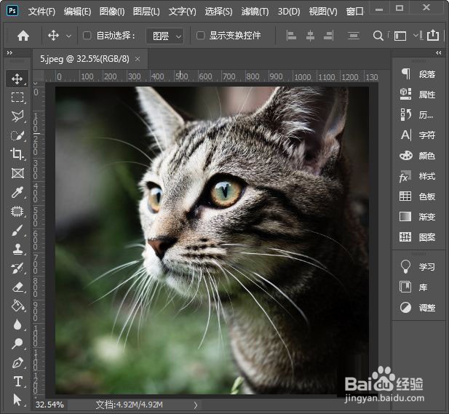This screenshot has width=449, height=414.
Task: Open the 属性 properties panel
Action: coord(418,95)
